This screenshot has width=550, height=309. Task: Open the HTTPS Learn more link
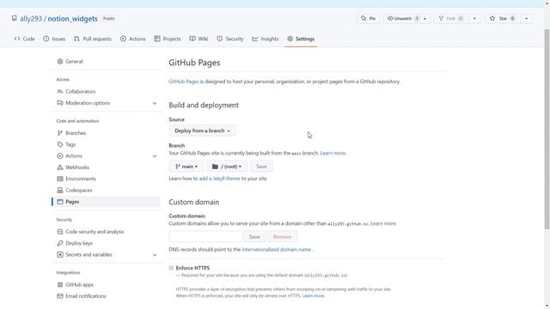pos(313,295)
